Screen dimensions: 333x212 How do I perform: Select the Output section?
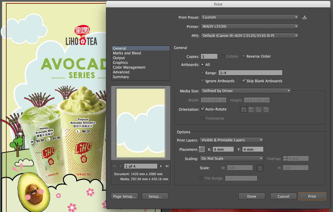coord(141,58)
